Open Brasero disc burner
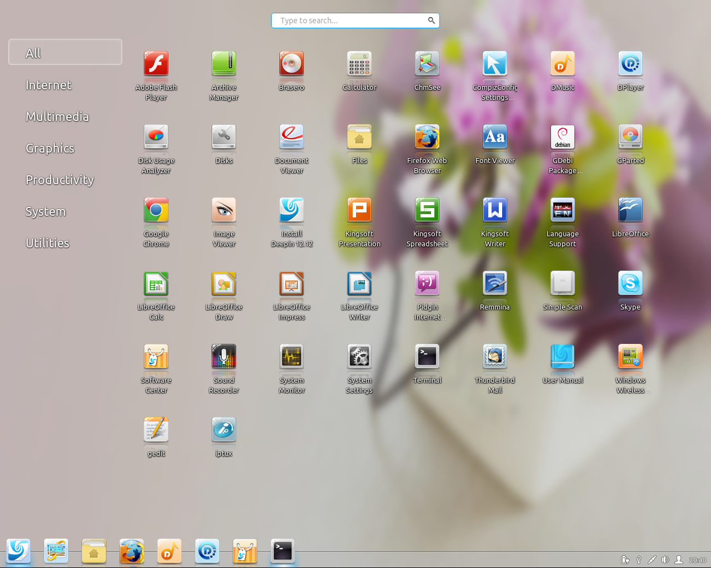711x568 pixels. coord(292,63)
